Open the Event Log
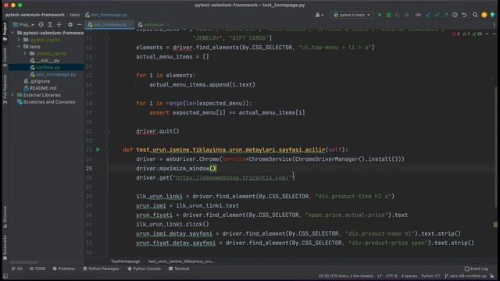Screen dimensions: 500x281 [476, 269]
